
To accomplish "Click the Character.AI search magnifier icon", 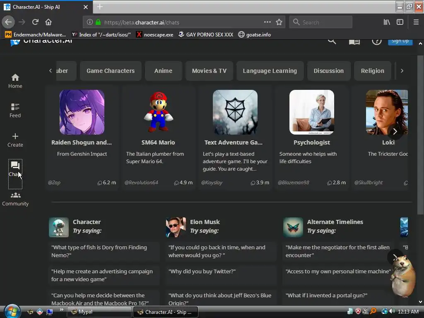I will point(332,41).
